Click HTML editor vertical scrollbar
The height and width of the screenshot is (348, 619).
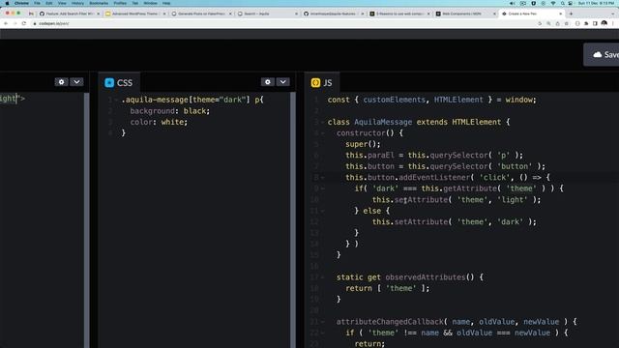[x=86, y=220]
